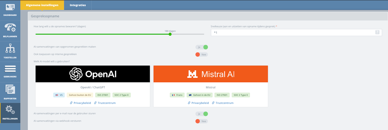Image resolution: width=388 pixels, height=130 pixels.
Task: Open the Dashboard sidebar icon
Action: click(x=10, y=7)
